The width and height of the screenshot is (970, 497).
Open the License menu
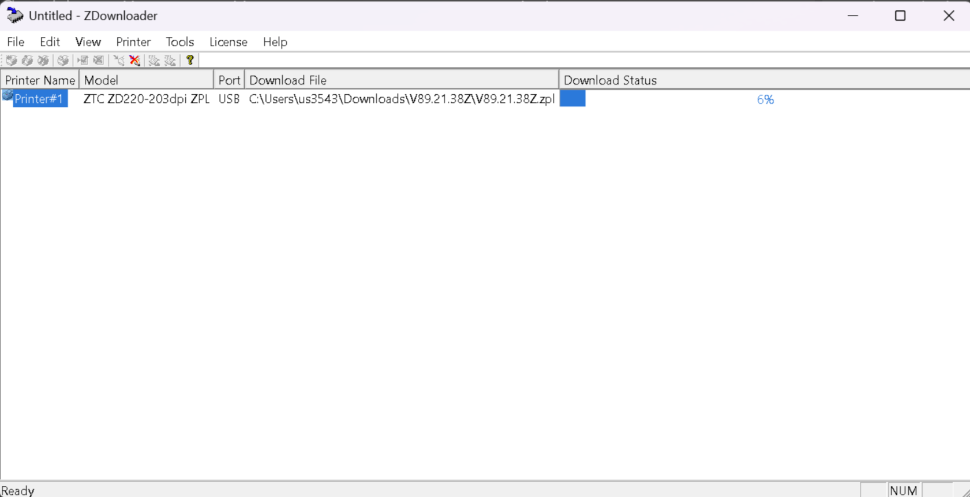coord(228,42)
